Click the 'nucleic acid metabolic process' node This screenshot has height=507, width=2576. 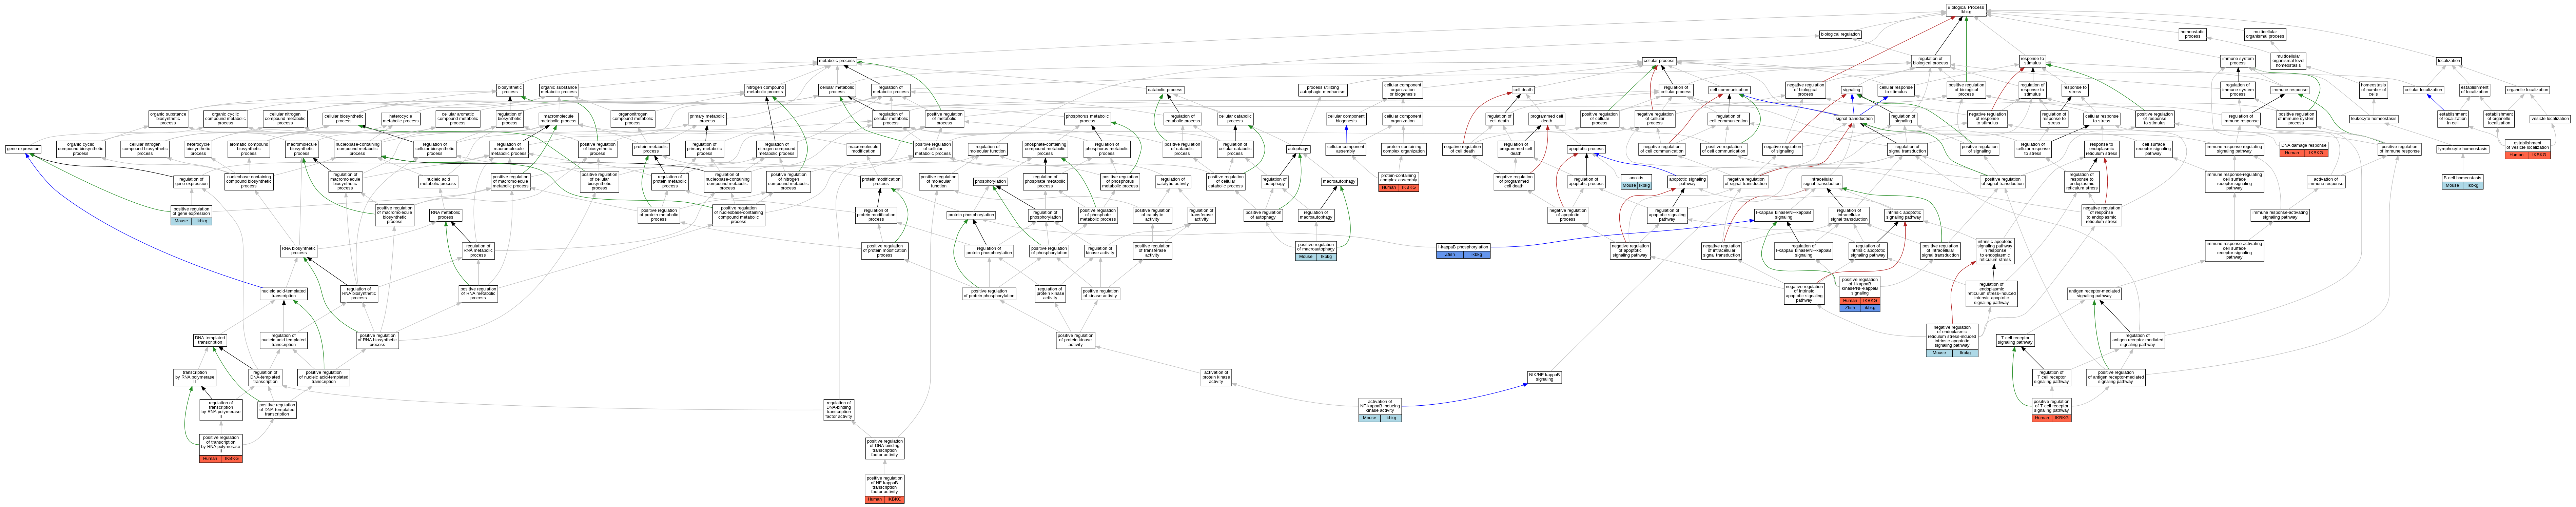(x=438, y=182)
